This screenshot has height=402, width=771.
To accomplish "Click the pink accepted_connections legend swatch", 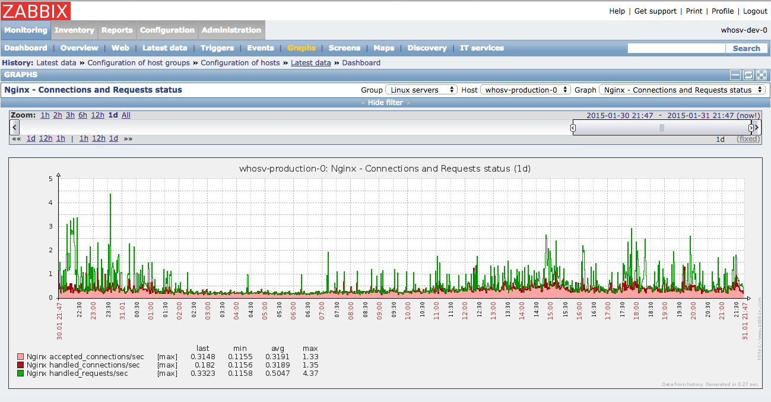I will pos(20,357).
